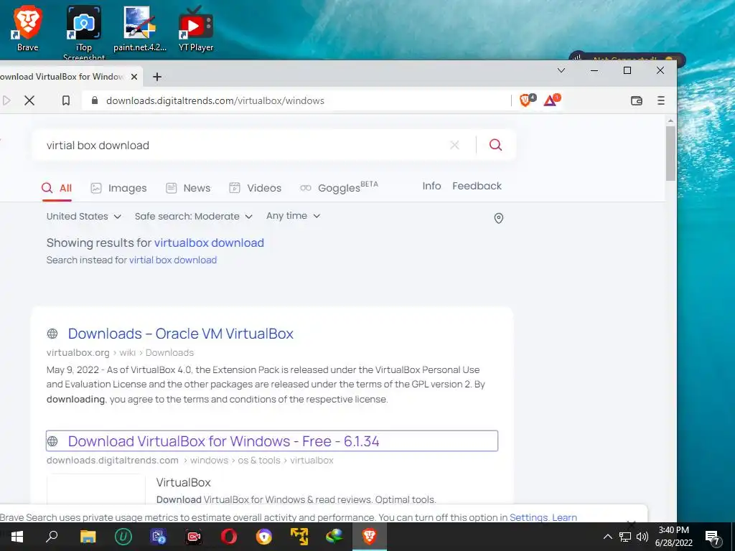The width and height of the screenshot is (735, 551).
Task: Open network status tray icon
Action: click(x=625, y=537)
